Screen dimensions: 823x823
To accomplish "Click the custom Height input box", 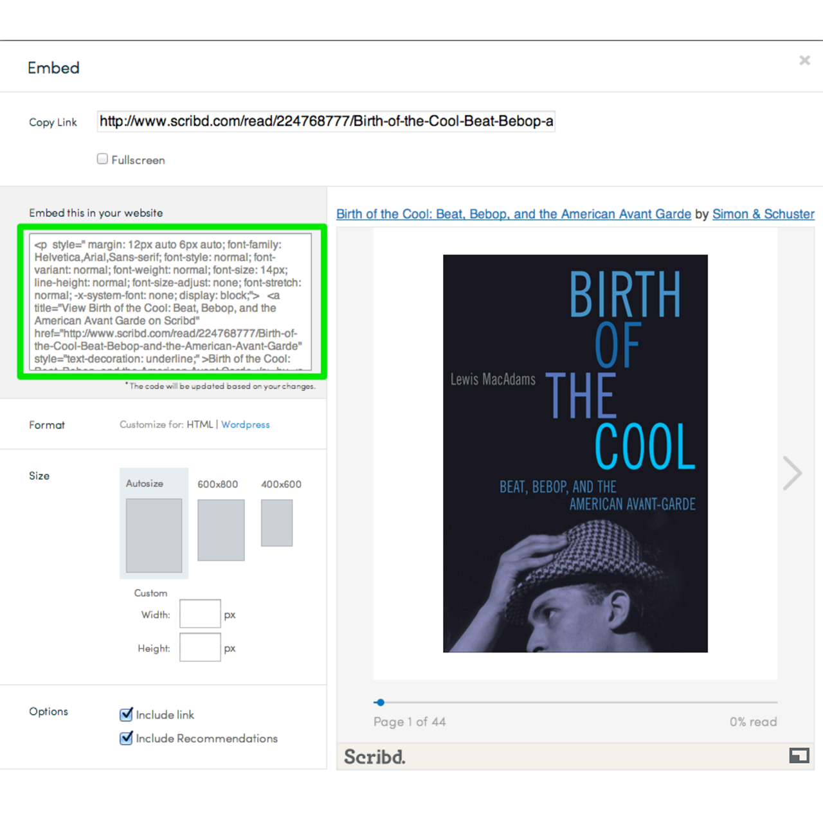I will [x=200, y=647].
